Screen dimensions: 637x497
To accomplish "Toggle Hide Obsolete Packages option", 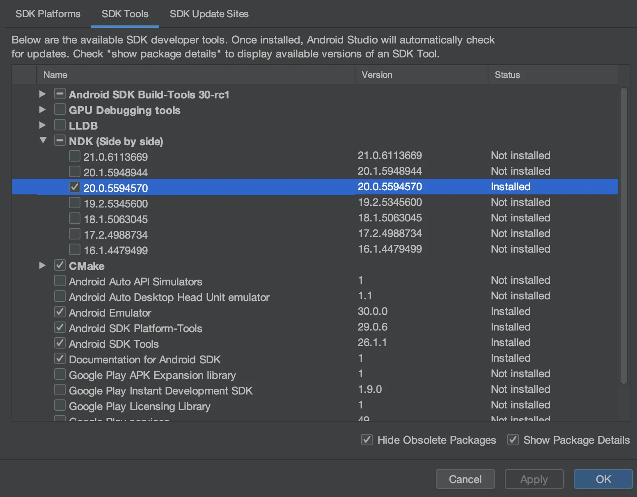I will tap(367, 440).
